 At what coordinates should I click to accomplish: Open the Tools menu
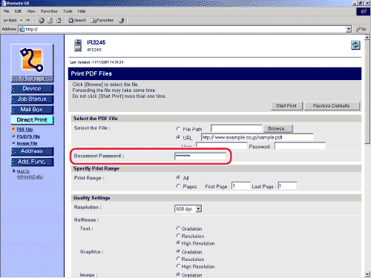point(68,11)
